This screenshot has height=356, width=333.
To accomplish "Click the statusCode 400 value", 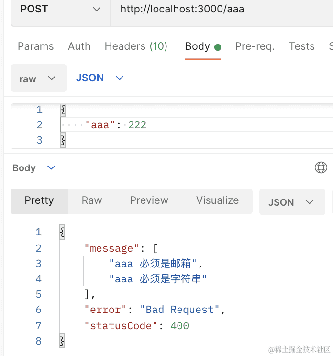I will pyautogui.click(x=179, y=326).
